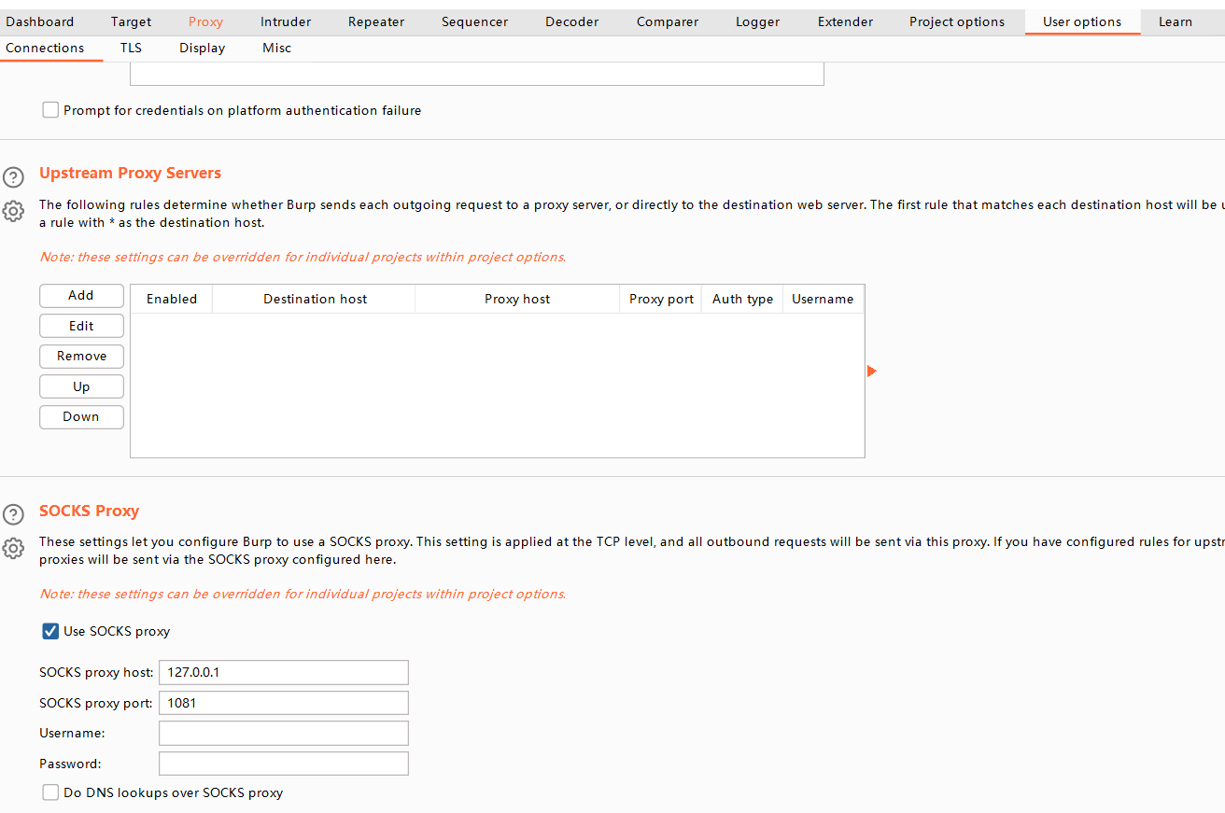
Task: Open the Proxy tab
Action: [205, 21]
